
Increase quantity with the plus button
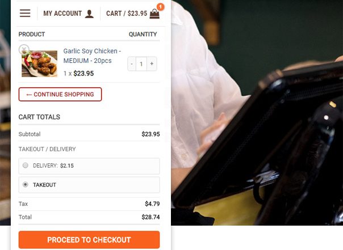coord(152,63)
